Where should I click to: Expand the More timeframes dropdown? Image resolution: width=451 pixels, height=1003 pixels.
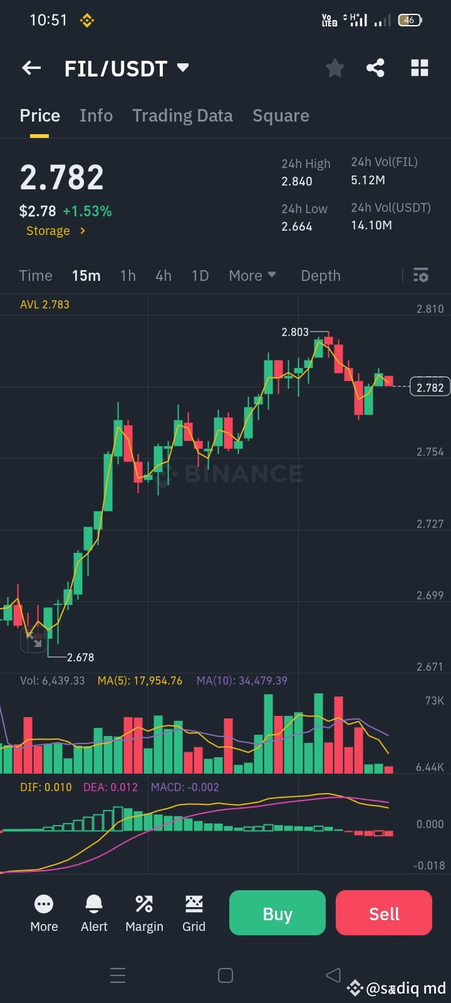(x=251, y=275)
